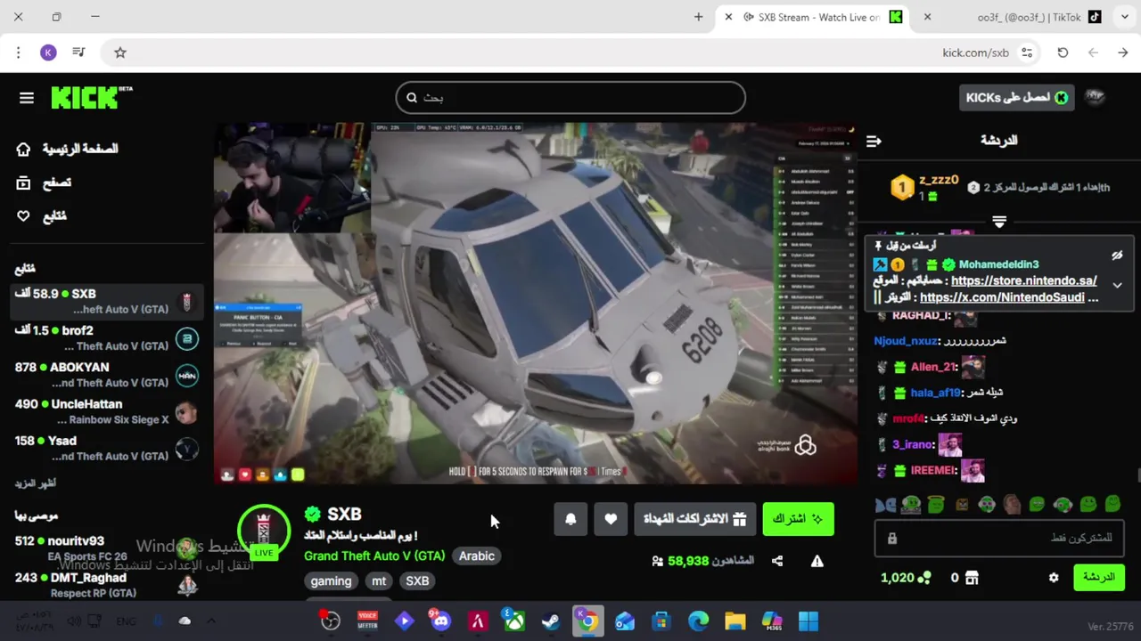Reload the page in the browser
Image resolution: width=1141 pixels, height=641 pixels.
point(1063,53)
